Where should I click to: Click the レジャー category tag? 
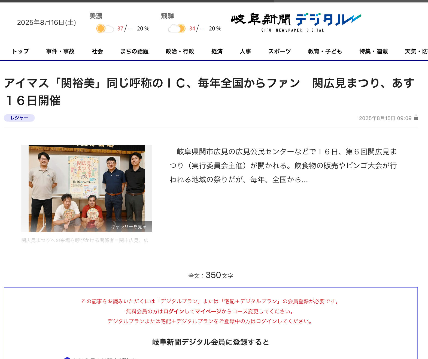pos(19,118)
